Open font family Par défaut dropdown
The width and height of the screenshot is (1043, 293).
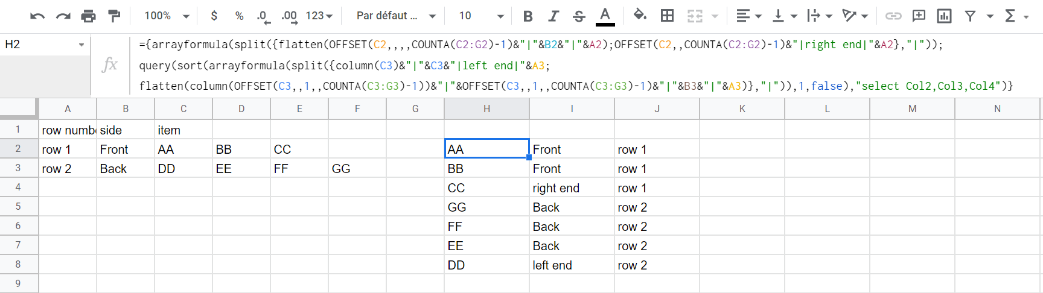[396, 16]
